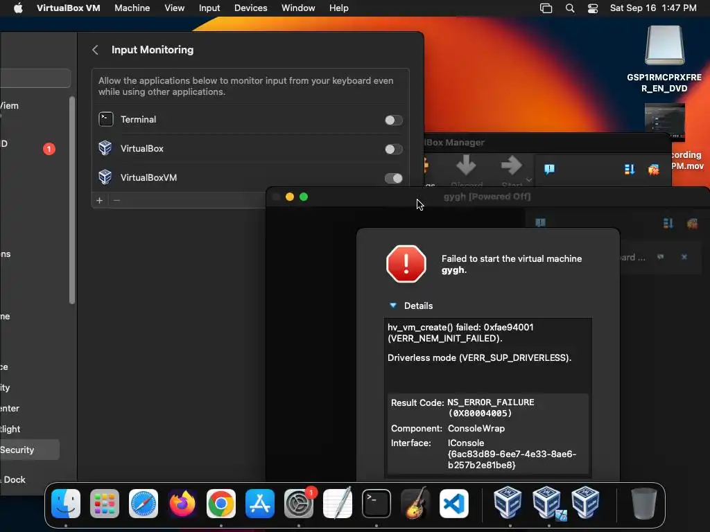This screenshot has height=532, width=710.
Task: Click the VirtualBox row in Input Monitoring list
Action: [x=250, y=149]
